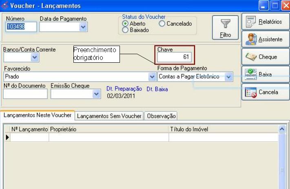
Task: Open the Observação tab
Action: pyautogui.click(x=161, y=116)
